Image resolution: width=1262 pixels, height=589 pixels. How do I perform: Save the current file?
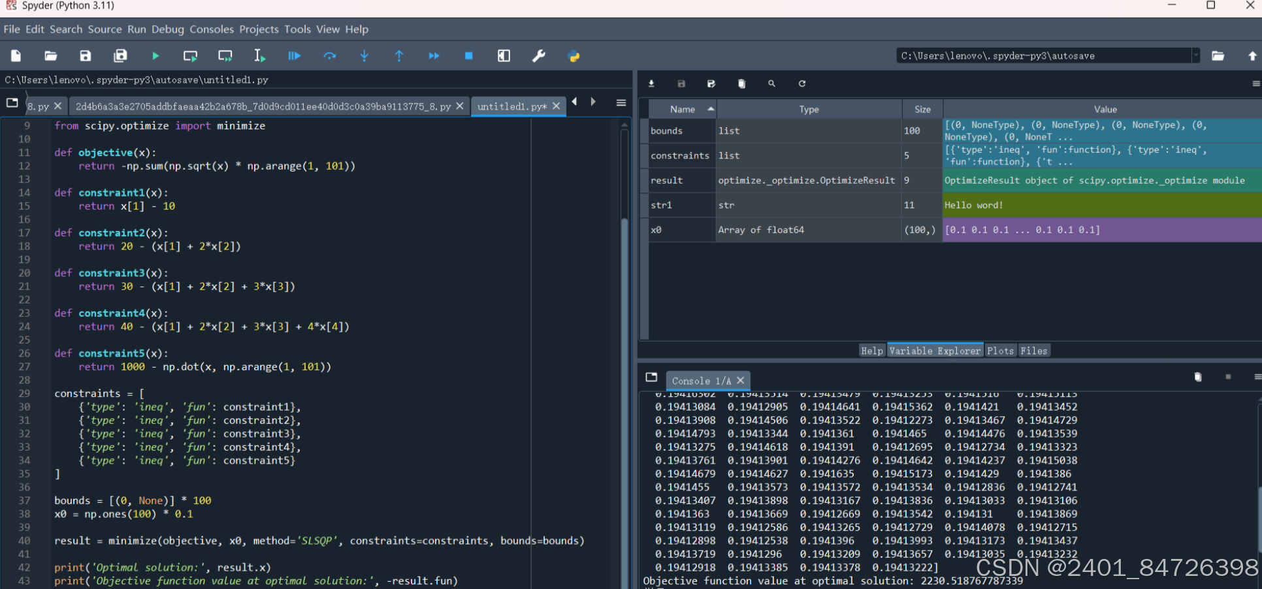[86, 56]
